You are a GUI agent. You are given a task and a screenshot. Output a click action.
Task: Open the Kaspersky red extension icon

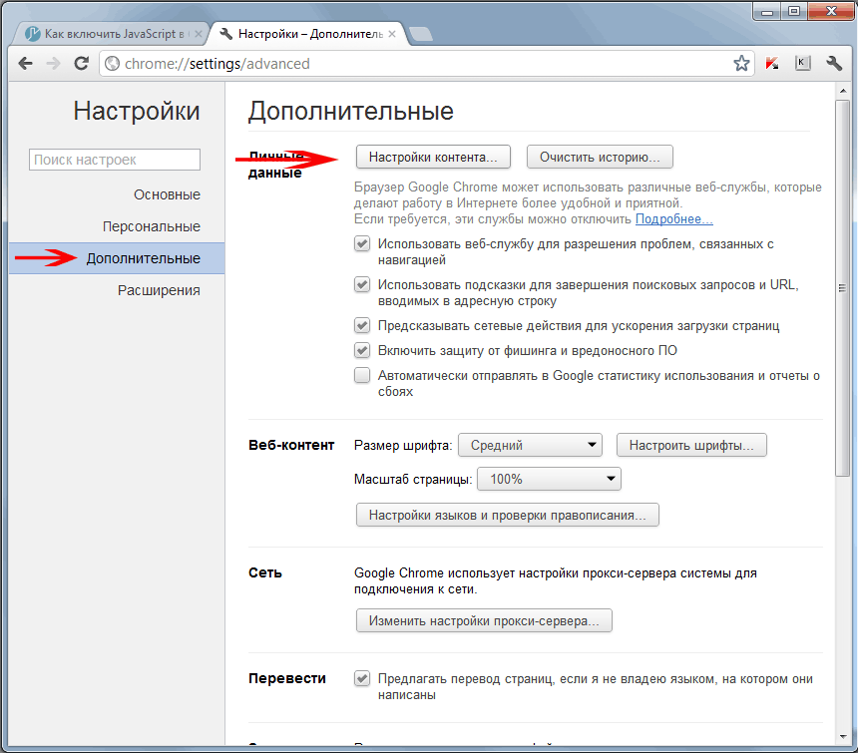(772, 64)
